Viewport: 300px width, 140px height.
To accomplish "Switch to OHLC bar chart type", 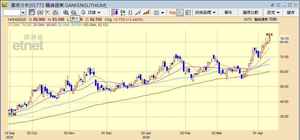I will pos(130,13).
